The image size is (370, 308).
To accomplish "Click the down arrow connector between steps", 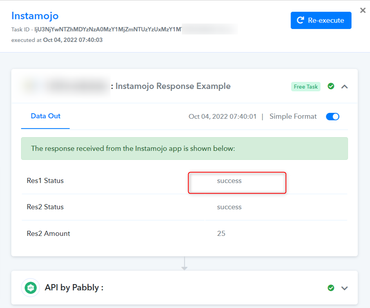I will point(185,263).
